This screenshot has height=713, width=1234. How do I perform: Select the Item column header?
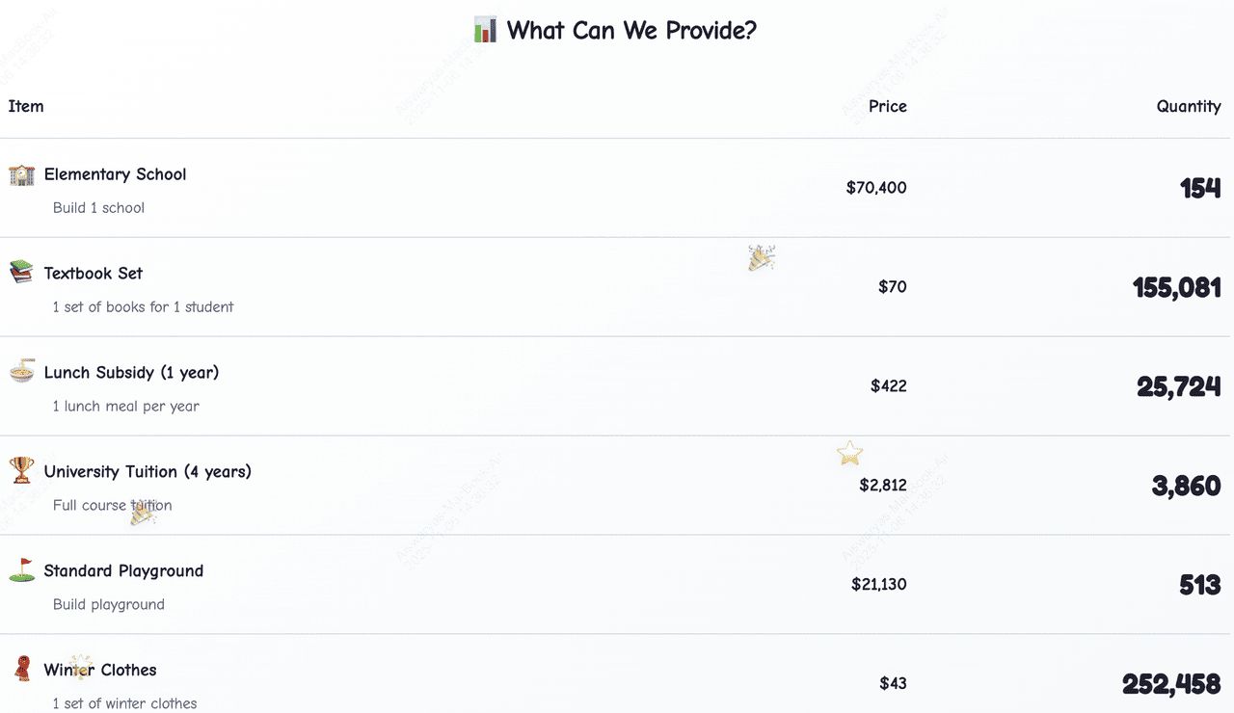click(x=26, y=106)
